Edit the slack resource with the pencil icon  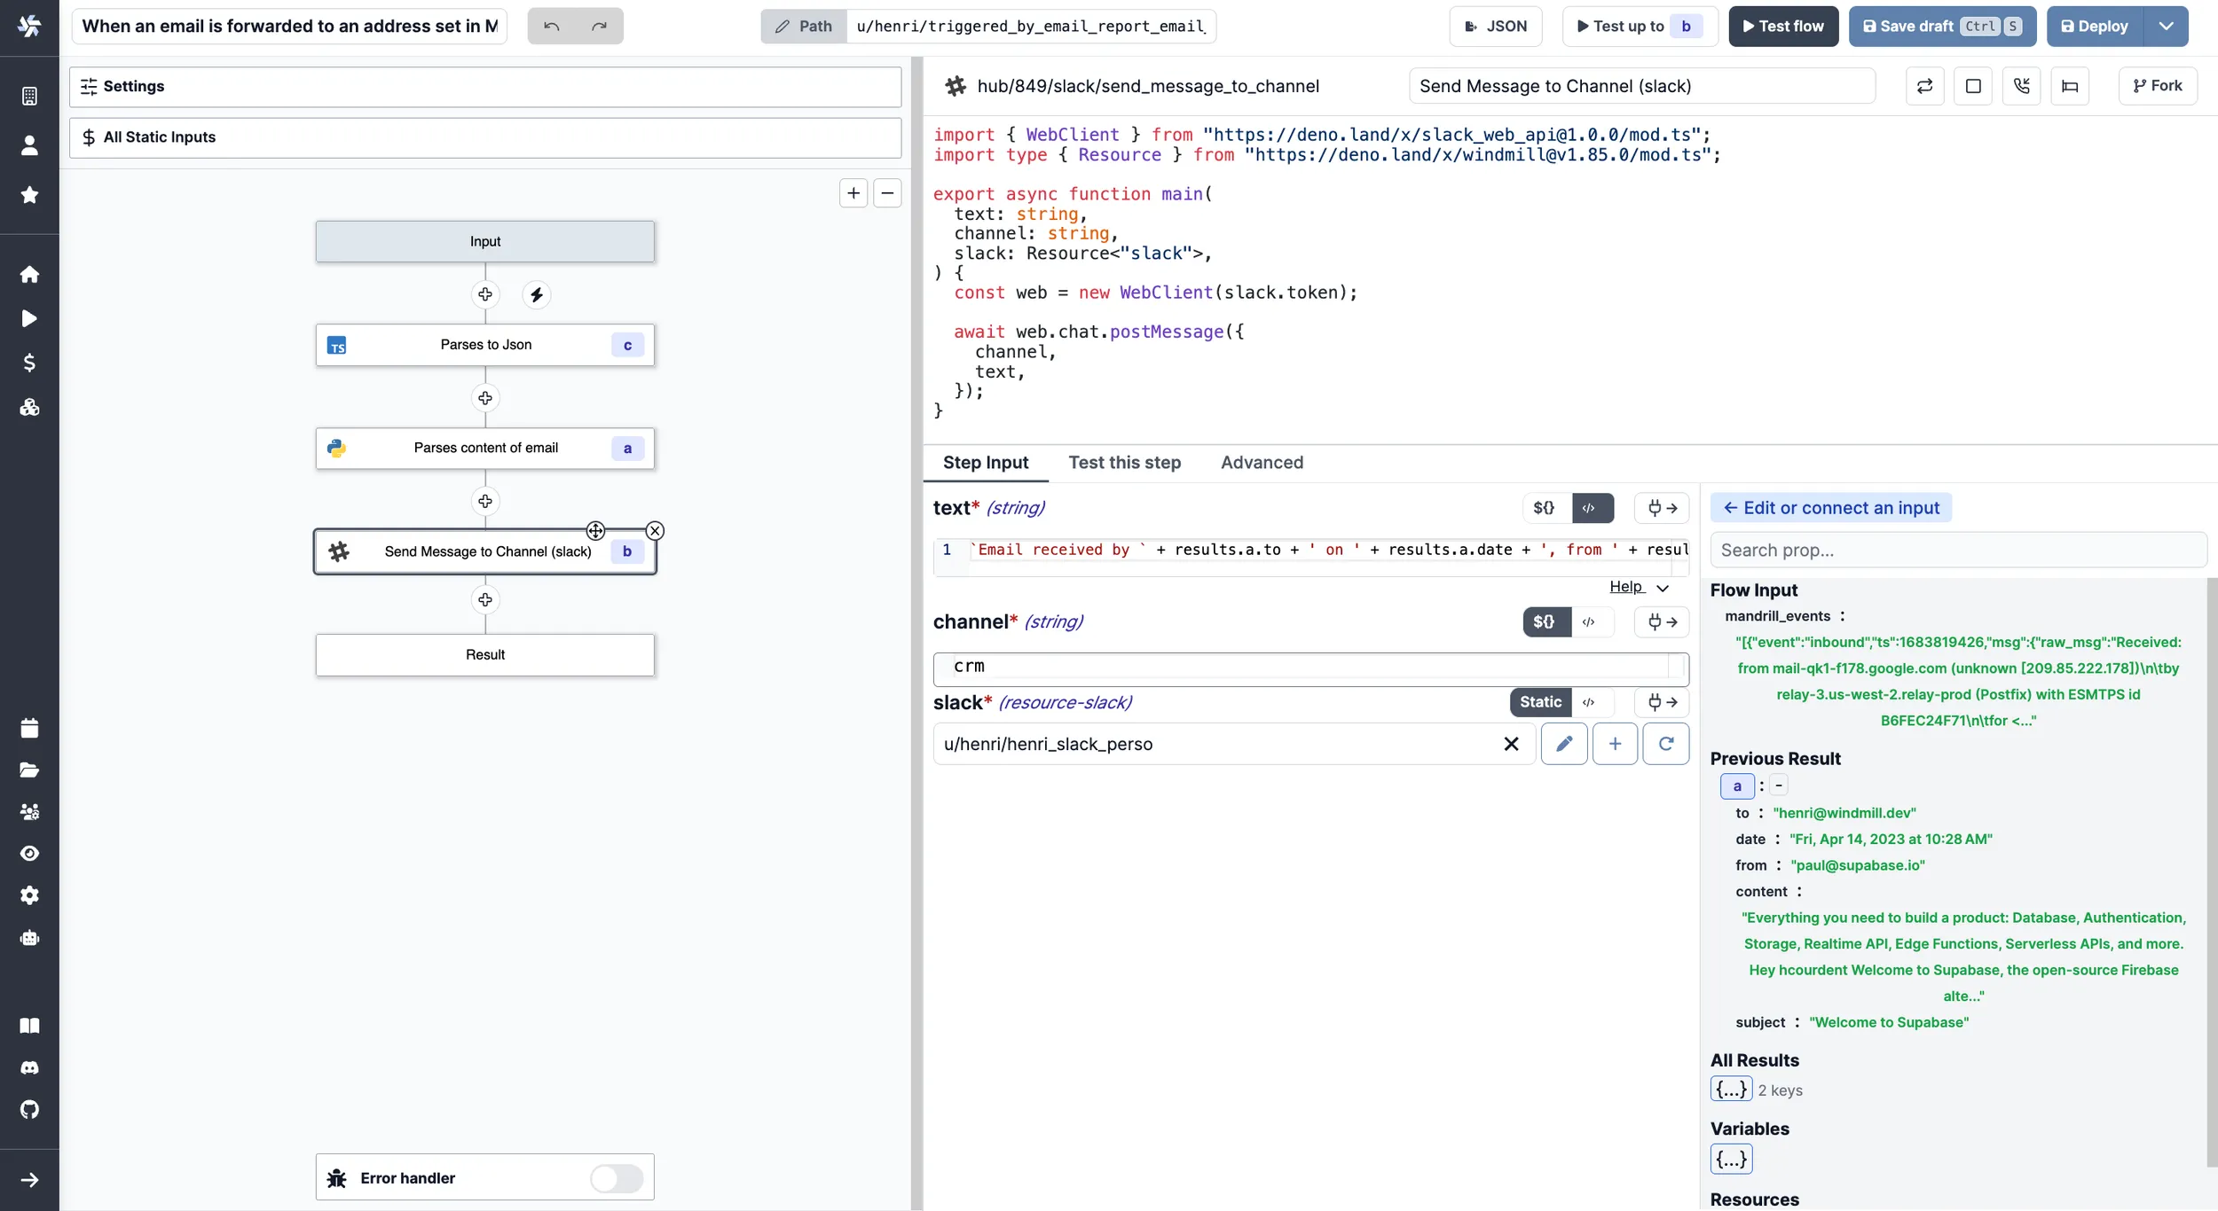(1563, 744)
